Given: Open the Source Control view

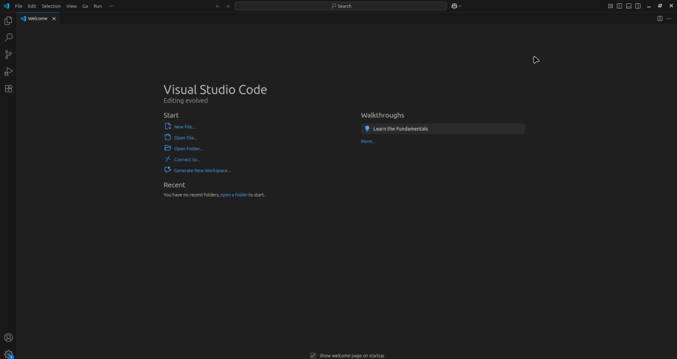Looking at the screenshot, I should click(x=9, y=55).
